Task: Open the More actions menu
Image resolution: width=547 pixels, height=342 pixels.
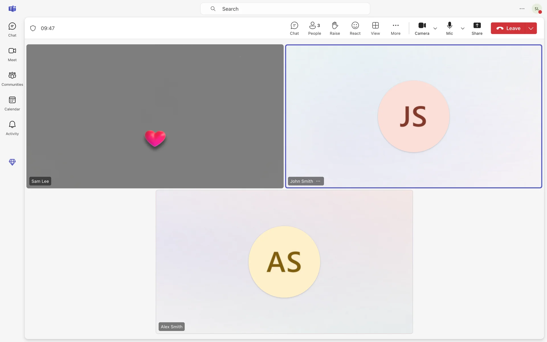Action: 395,28
